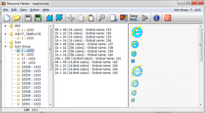Open the Action menu
This screenshot has height=113, width=205.
point(35,10)
